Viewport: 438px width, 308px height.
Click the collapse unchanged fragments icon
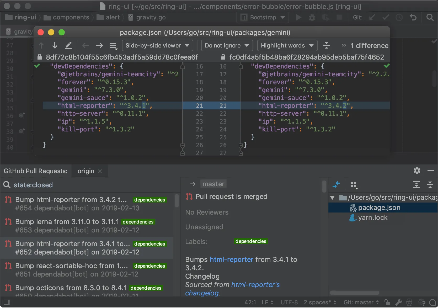click(x=326, y=45)
